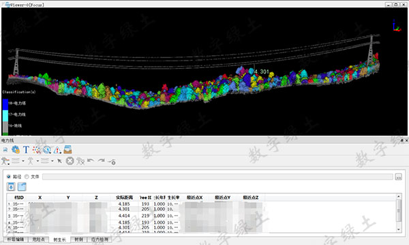This screenshot has height=245, width=409.
Task: Click the empty path input field
Action: pyautogui.click(x=217, y=177)
